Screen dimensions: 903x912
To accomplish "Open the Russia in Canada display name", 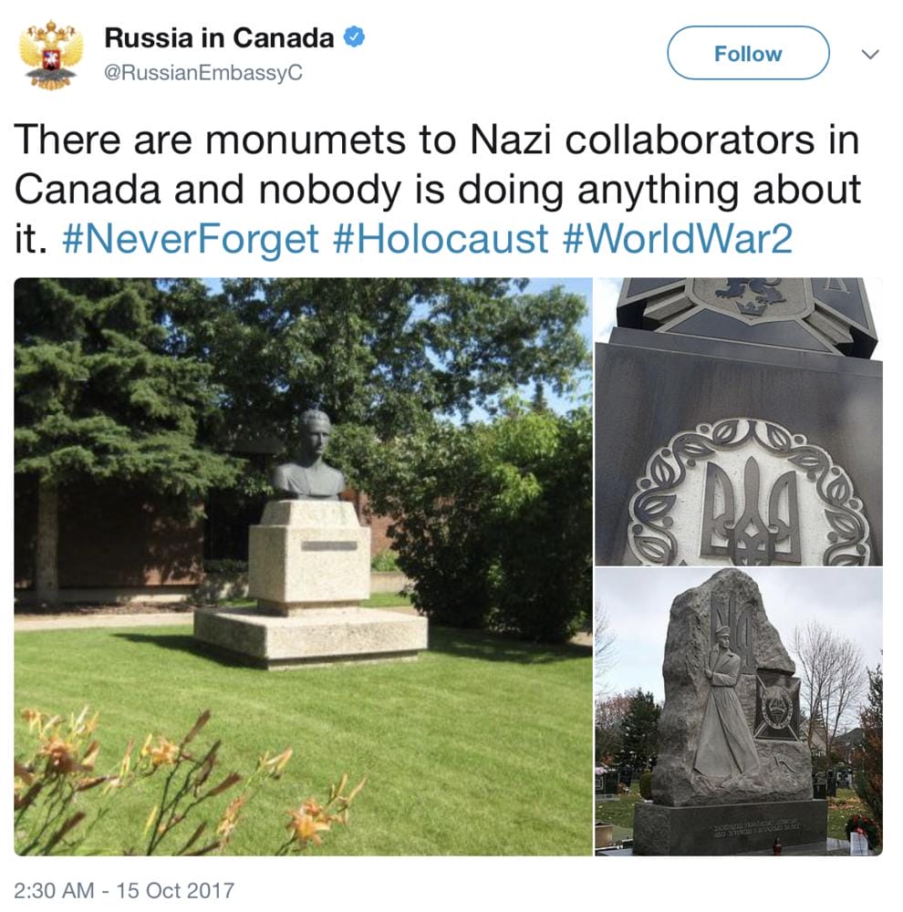I will pyautogui.click(x=219, y=37).
